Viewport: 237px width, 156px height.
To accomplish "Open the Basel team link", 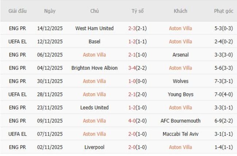I will point(94,41).
